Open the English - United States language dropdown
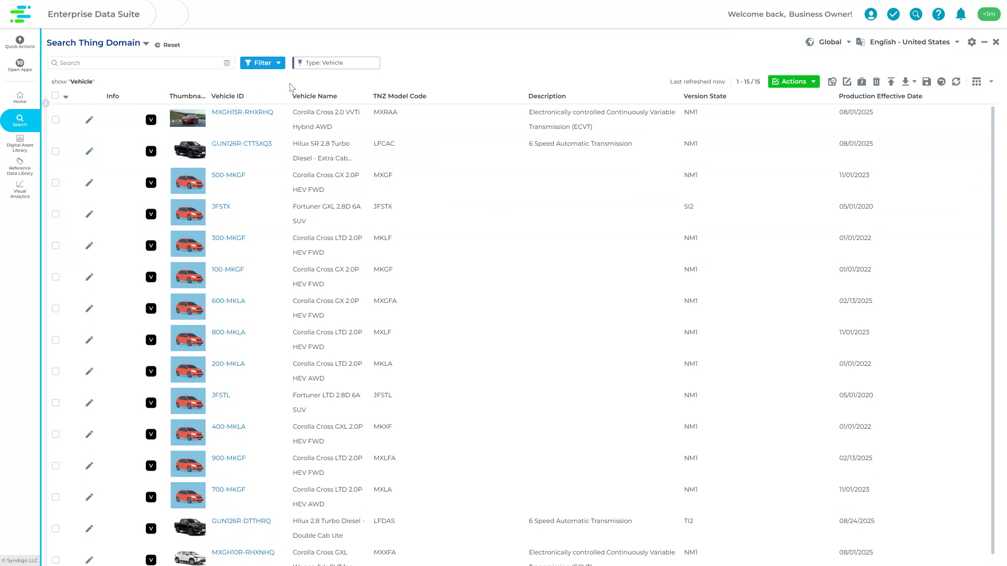 click(x=910, y=42)
